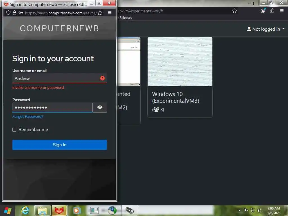Show hidden tray icons arrow
This screenshot has height=216, width=288.
[x=239, y=210]
